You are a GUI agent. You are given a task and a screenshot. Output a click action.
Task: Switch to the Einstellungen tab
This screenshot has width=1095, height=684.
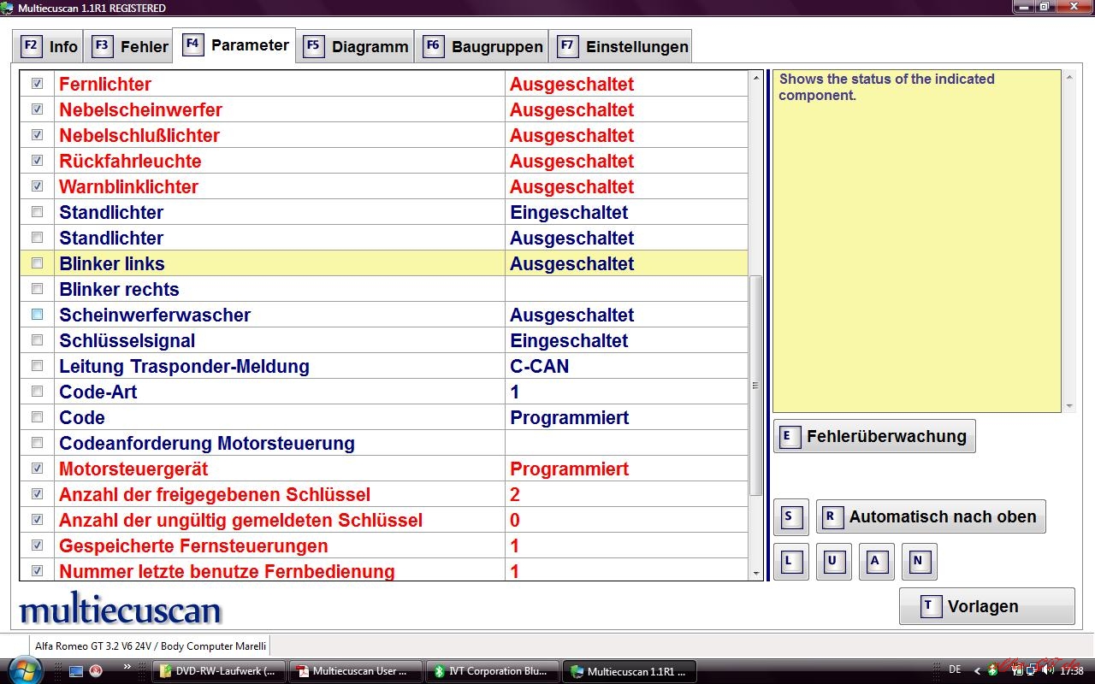pos(622,46)
